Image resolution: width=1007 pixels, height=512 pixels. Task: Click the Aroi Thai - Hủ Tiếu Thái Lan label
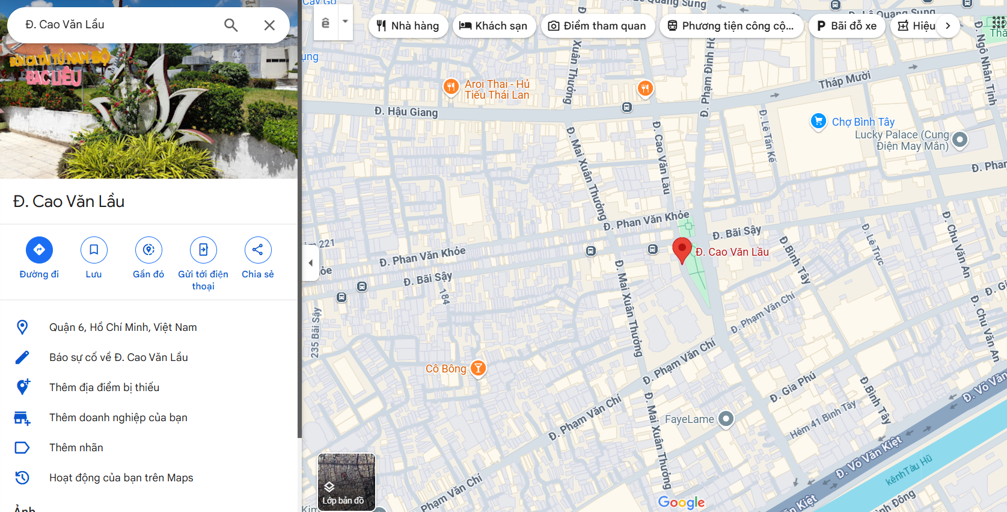pyautogui.click(x=497, y=90)
